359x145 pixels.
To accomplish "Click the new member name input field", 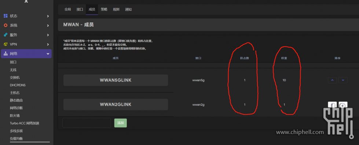I will click(x=87, y=123).
